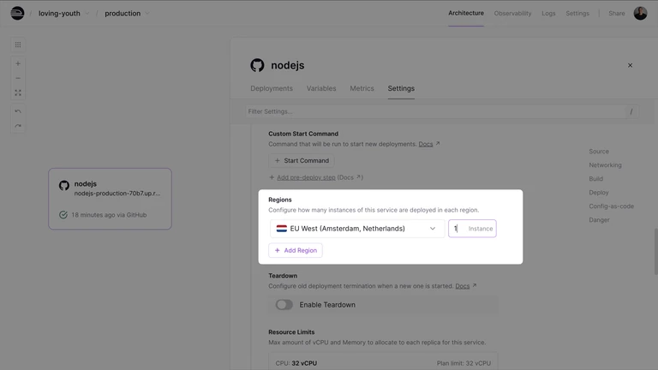Click the nodejs-production domain text
The height and width of the screenshot is (370, 658).
coord(117,194)
